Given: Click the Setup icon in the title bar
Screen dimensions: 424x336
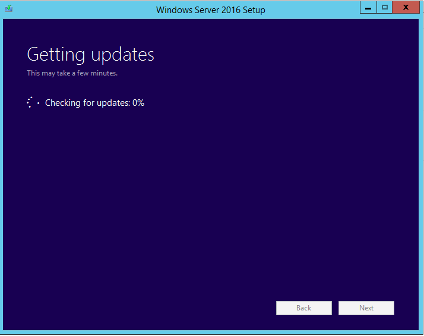Looking at the screenshot, I should coord(9,8).
